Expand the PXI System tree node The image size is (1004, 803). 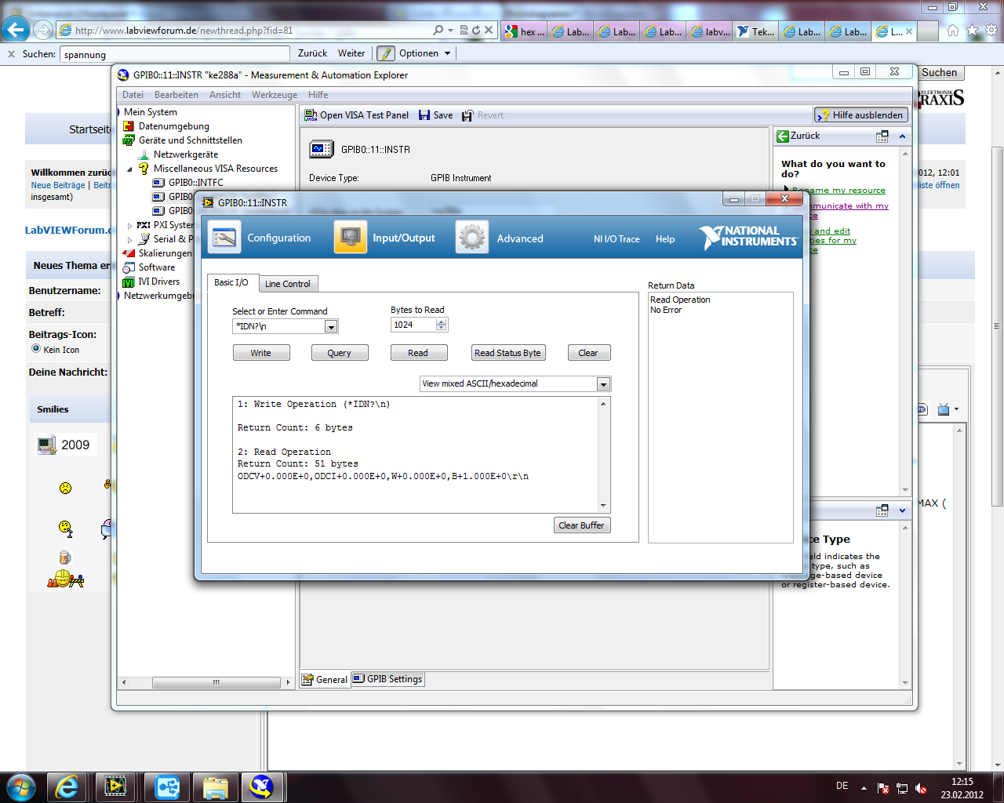pos(130,226)
